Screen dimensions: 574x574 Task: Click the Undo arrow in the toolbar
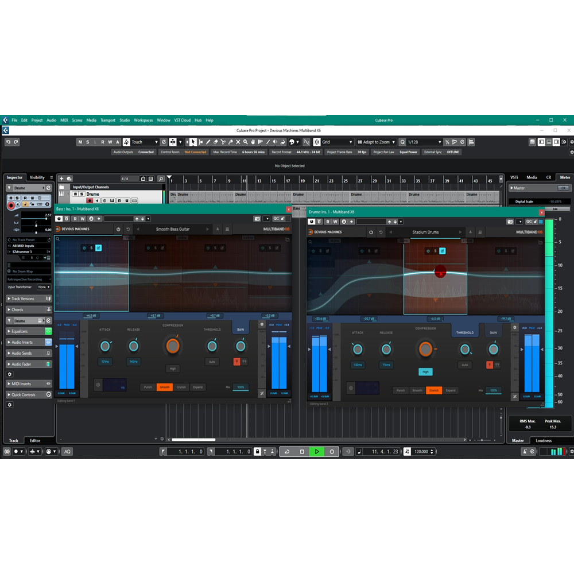pyautogui.click(x=8, y=142)
